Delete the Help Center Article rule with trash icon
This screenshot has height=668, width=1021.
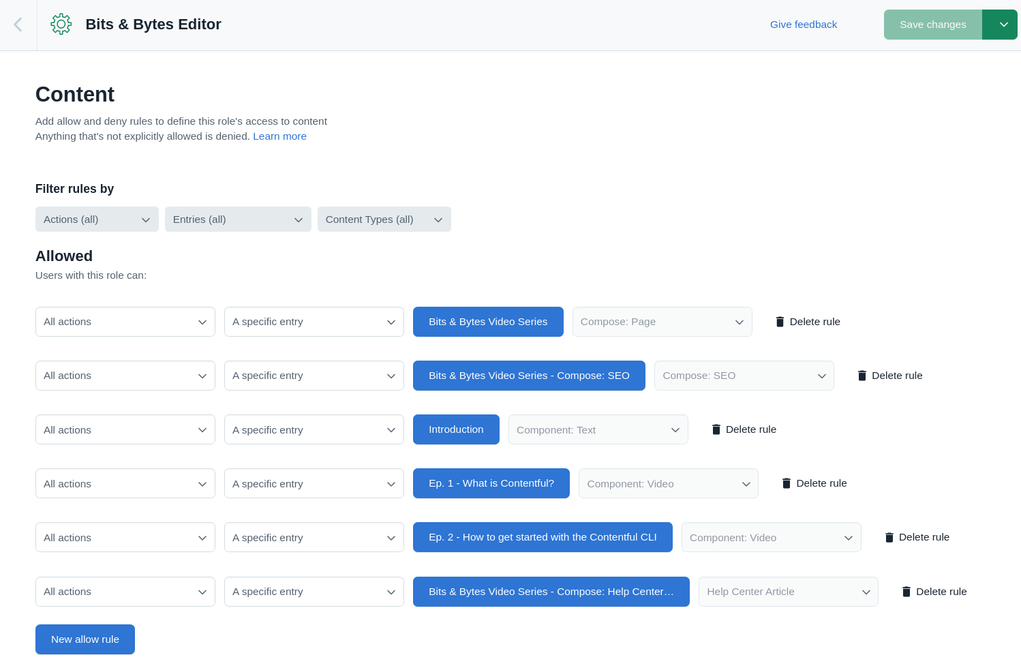[906, 591]
